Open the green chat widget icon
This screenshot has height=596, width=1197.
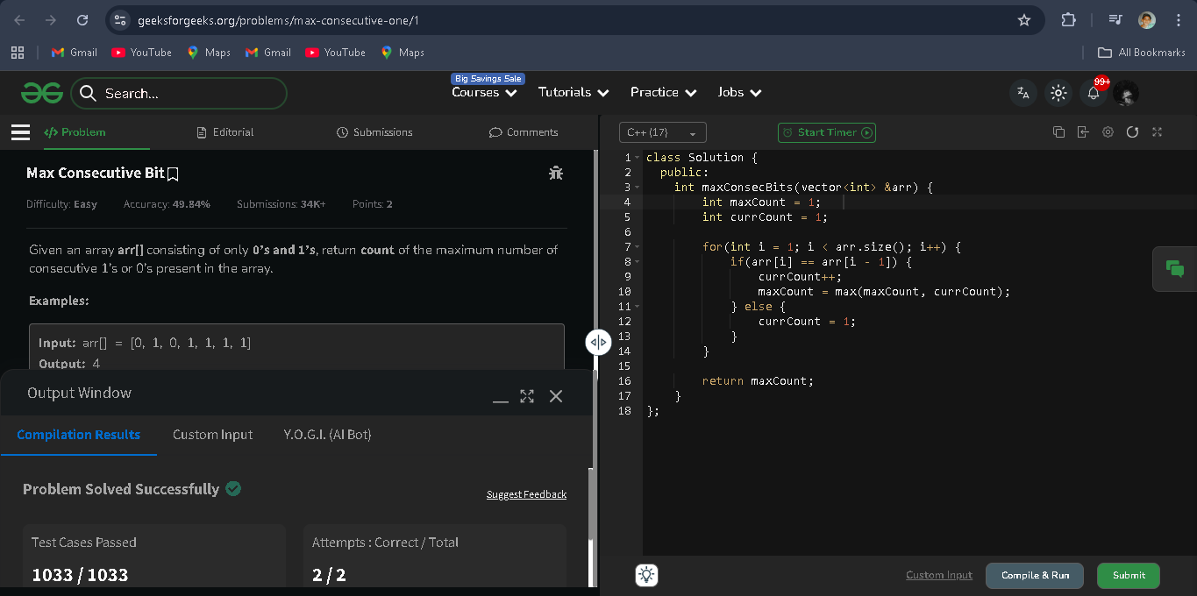pyautogui.click(x=1175, y=269)
